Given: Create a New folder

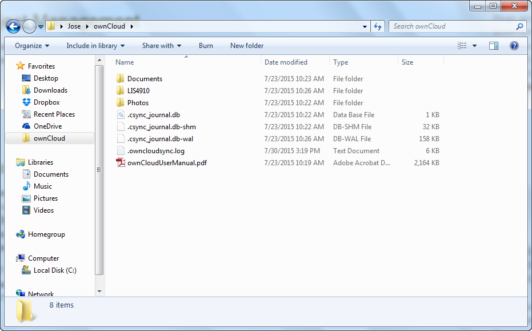Looking at the screenshot, I should tap(247, 46).
